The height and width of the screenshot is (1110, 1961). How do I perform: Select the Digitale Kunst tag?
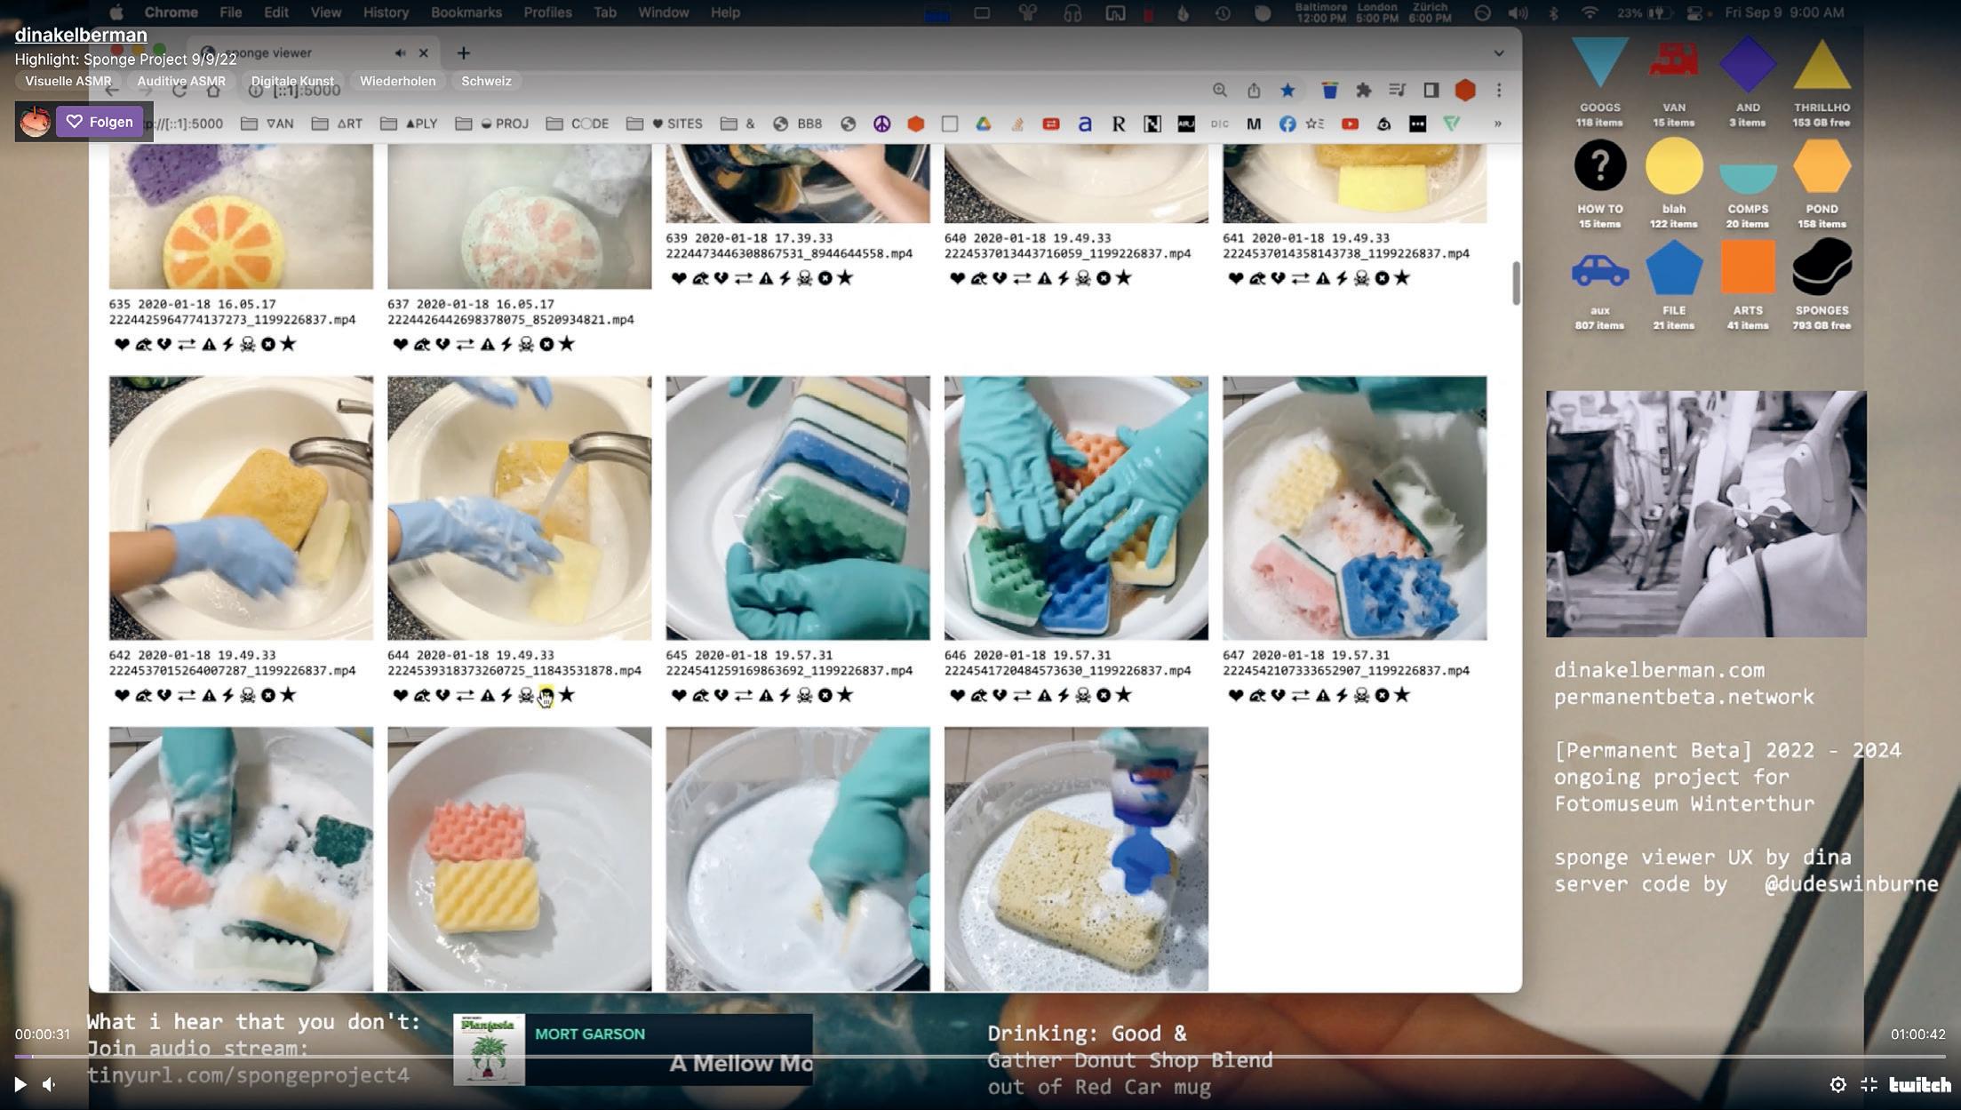pos(292,81)
